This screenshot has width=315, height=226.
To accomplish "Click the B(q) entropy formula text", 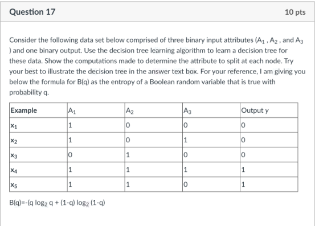I will [57, 203].
